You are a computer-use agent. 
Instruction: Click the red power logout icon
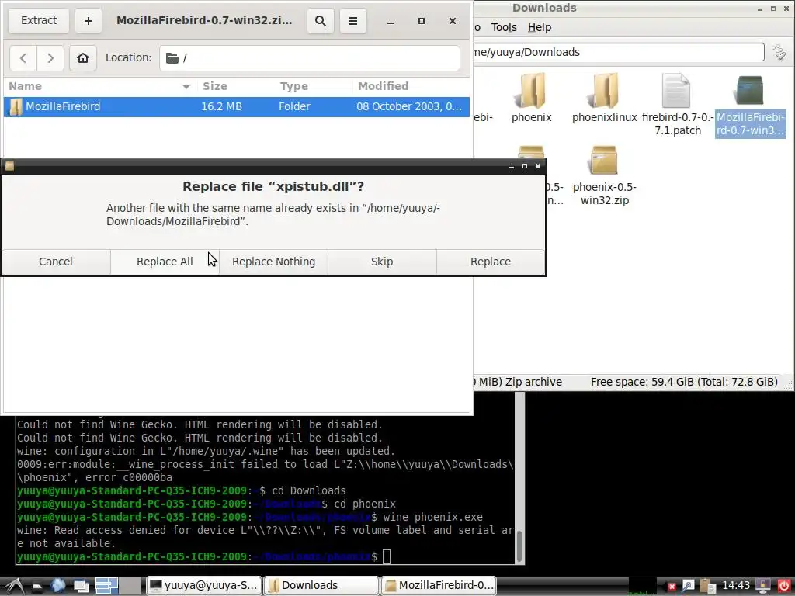(x=784, y=586)
